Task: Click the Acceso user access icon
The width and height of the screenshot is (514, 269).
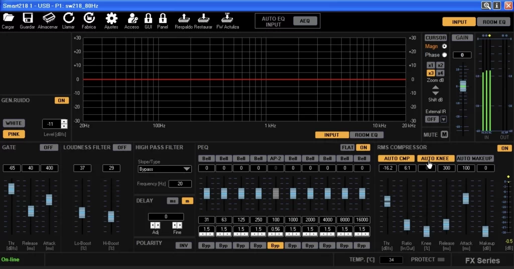Action: click(132, 19)
